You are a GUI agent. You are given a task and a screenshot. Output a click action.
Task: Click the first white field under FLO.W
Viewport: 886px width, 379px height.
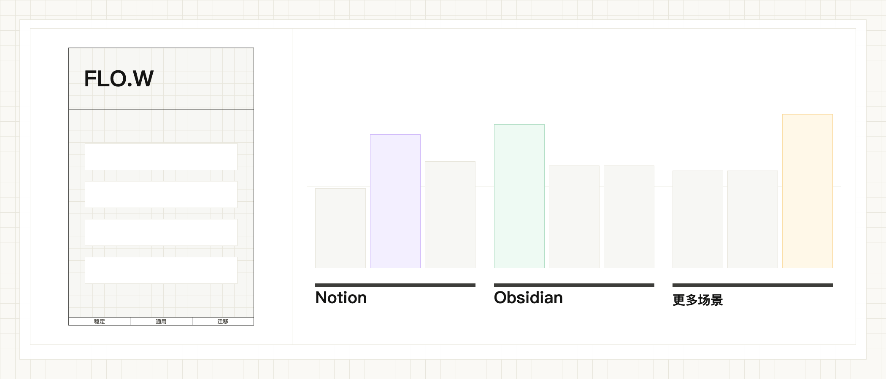(x=161, y=157)
